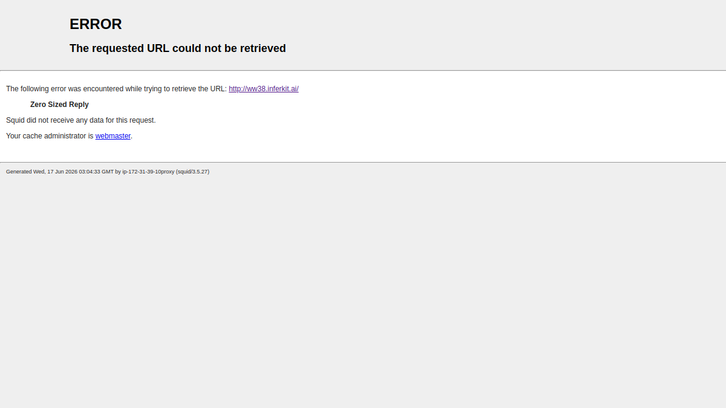Click the horizontal rule below the header
726x408 pixels.
click(x=363, y=70)
